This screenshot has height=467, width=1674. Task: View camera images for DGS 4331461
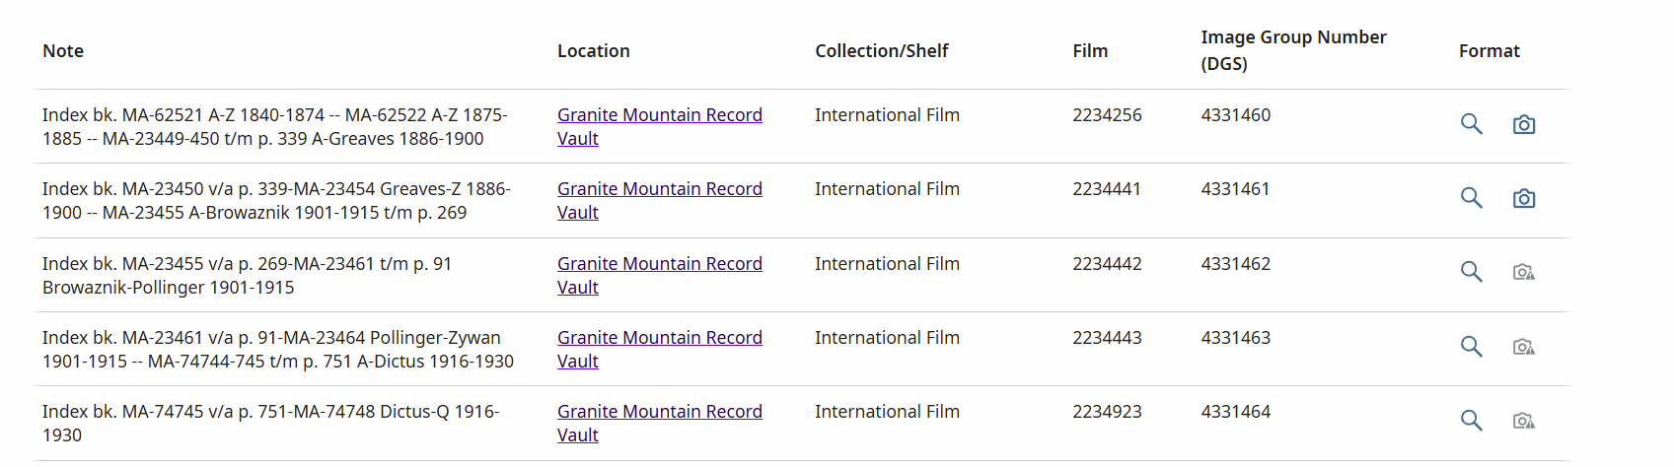1524,198
